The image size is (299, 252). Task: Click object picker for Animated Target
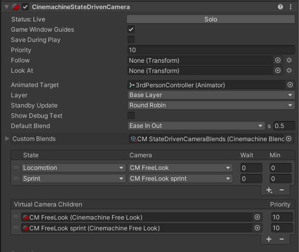tap(290, 85)
